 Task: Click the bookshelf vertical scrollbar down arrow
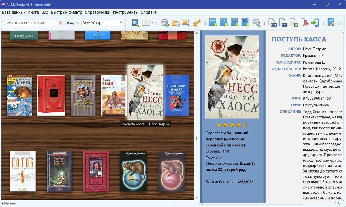tap(197, 198)
